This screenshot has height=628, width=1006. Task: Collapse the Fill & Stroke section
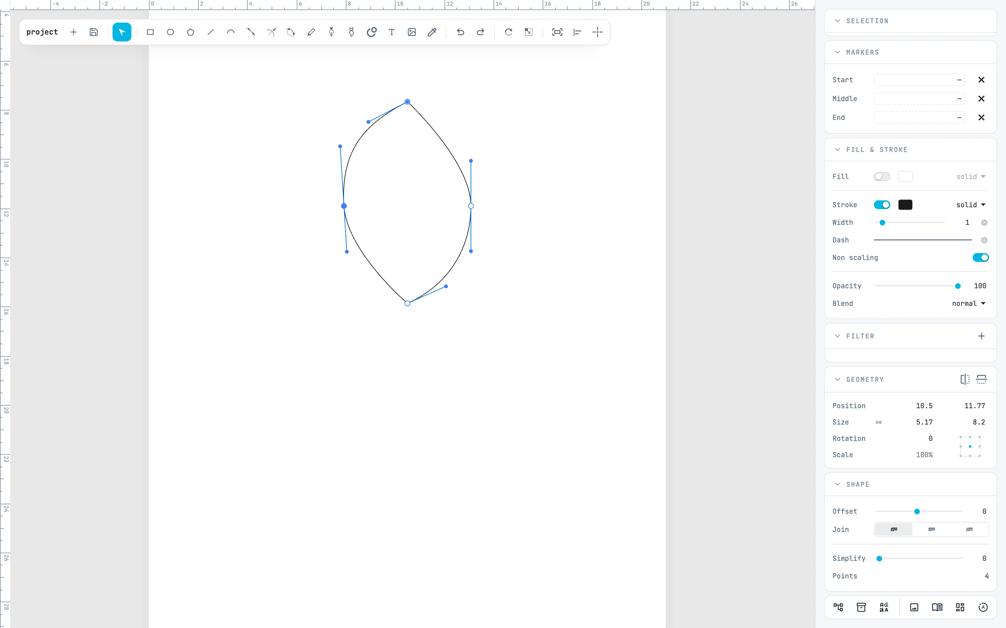pos(837,149)
